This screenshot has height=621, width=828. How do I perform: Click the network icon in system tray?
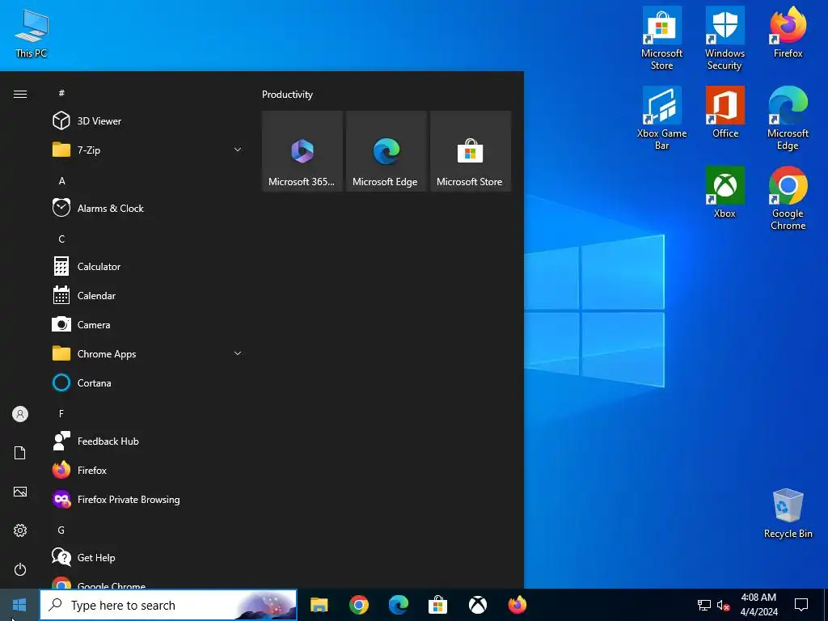pos(704,605)
